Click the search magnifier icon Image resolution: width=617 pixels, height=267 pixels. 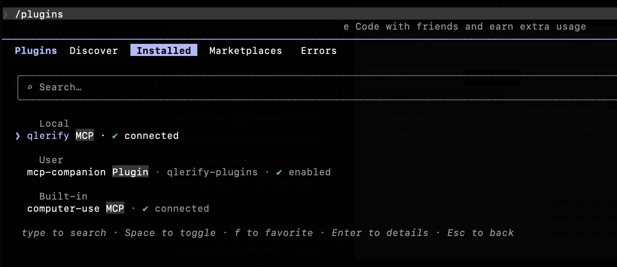[30, 87]
